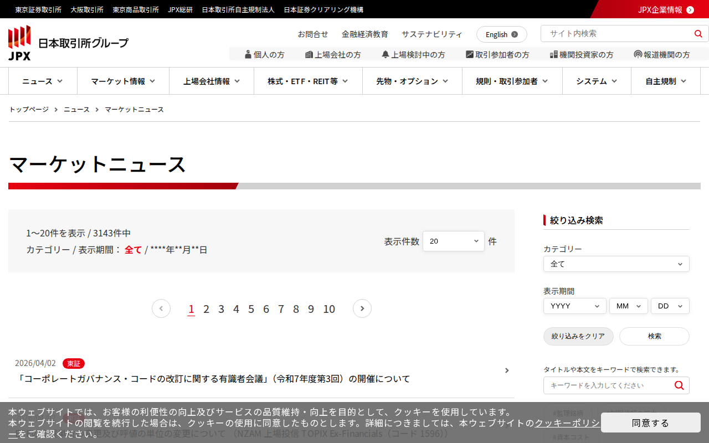Open the 東京証券取引所 link
Viewport: 709px width, 443px height.
pos(38,9)
